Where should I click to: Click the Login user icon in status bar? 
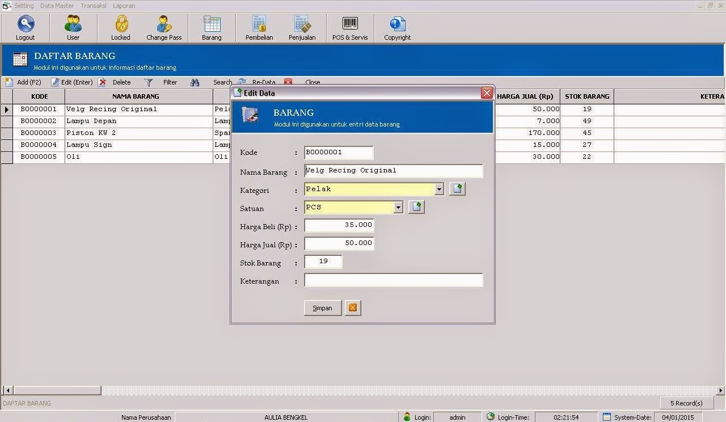[x=407, y=417]
